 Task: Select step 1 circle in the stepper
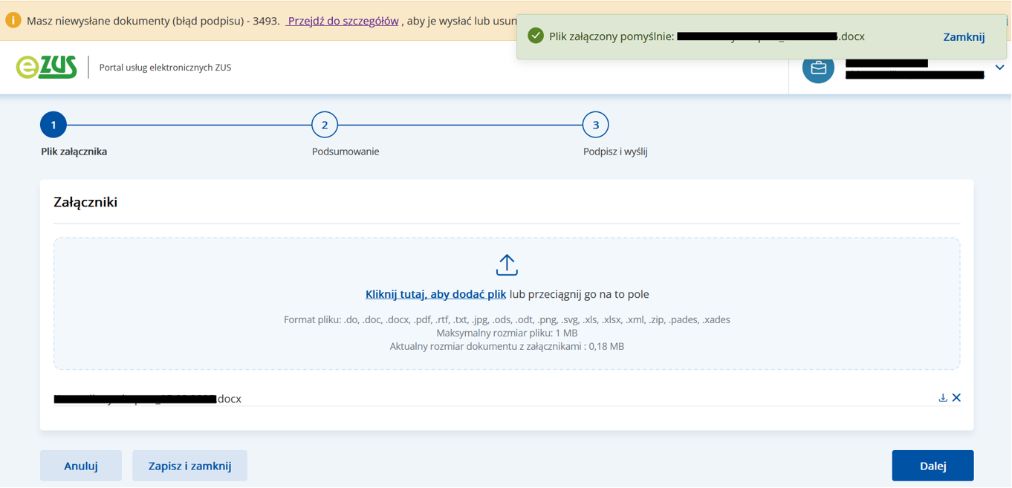tap(53, 125)
